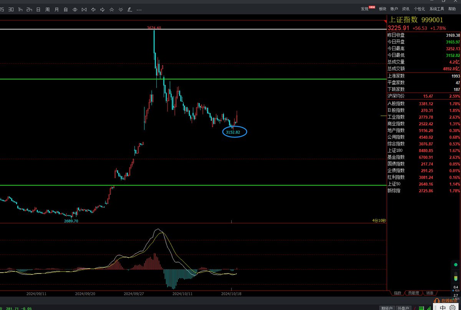This screenshot has height=310, width=461.
Task: Select the 国债指数 row
Action: pyautogui.click(x=424, y=164)
